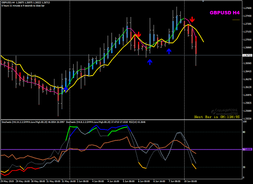Click the Stochastic (H4,14,3,3) indicator label
253x184 pixels.
33,122
